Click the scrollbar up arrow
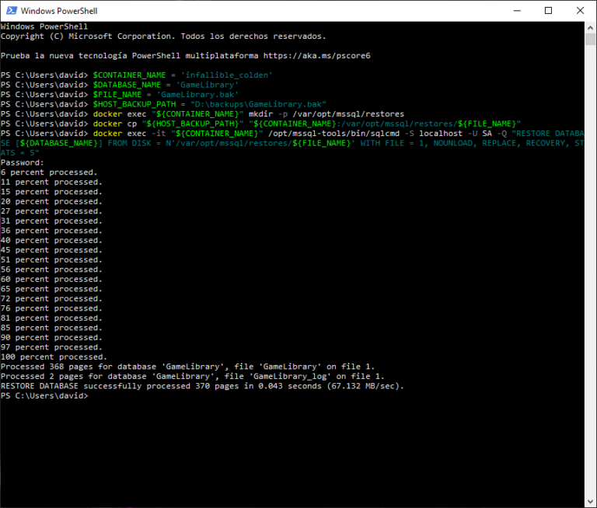The width and height of the screenshot is (597, 508). point(590,27)
